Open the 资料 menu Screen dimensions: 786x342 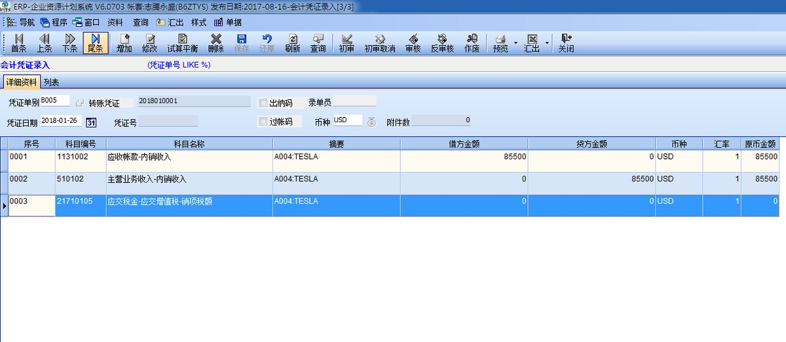[x=115, y=22]
